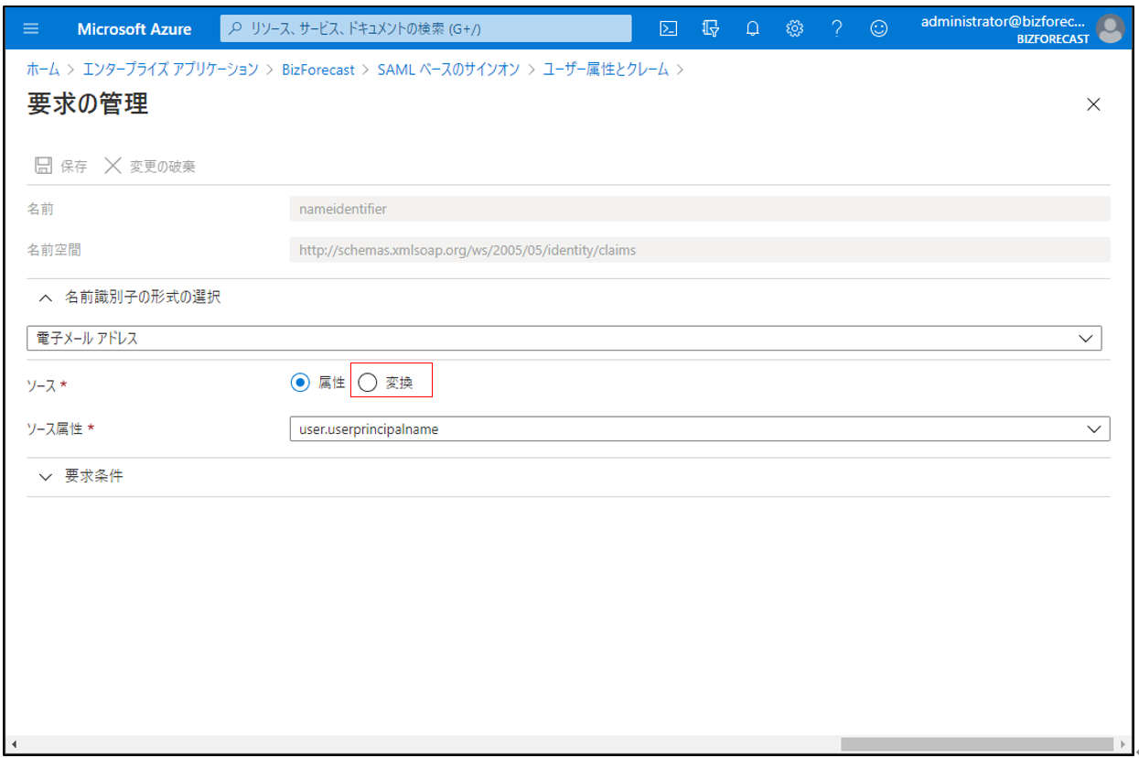Viewport: 1139px width, 758px height.
Task: Click 変更の破棄 to discard changes
Action: click(x=150, y=166)
